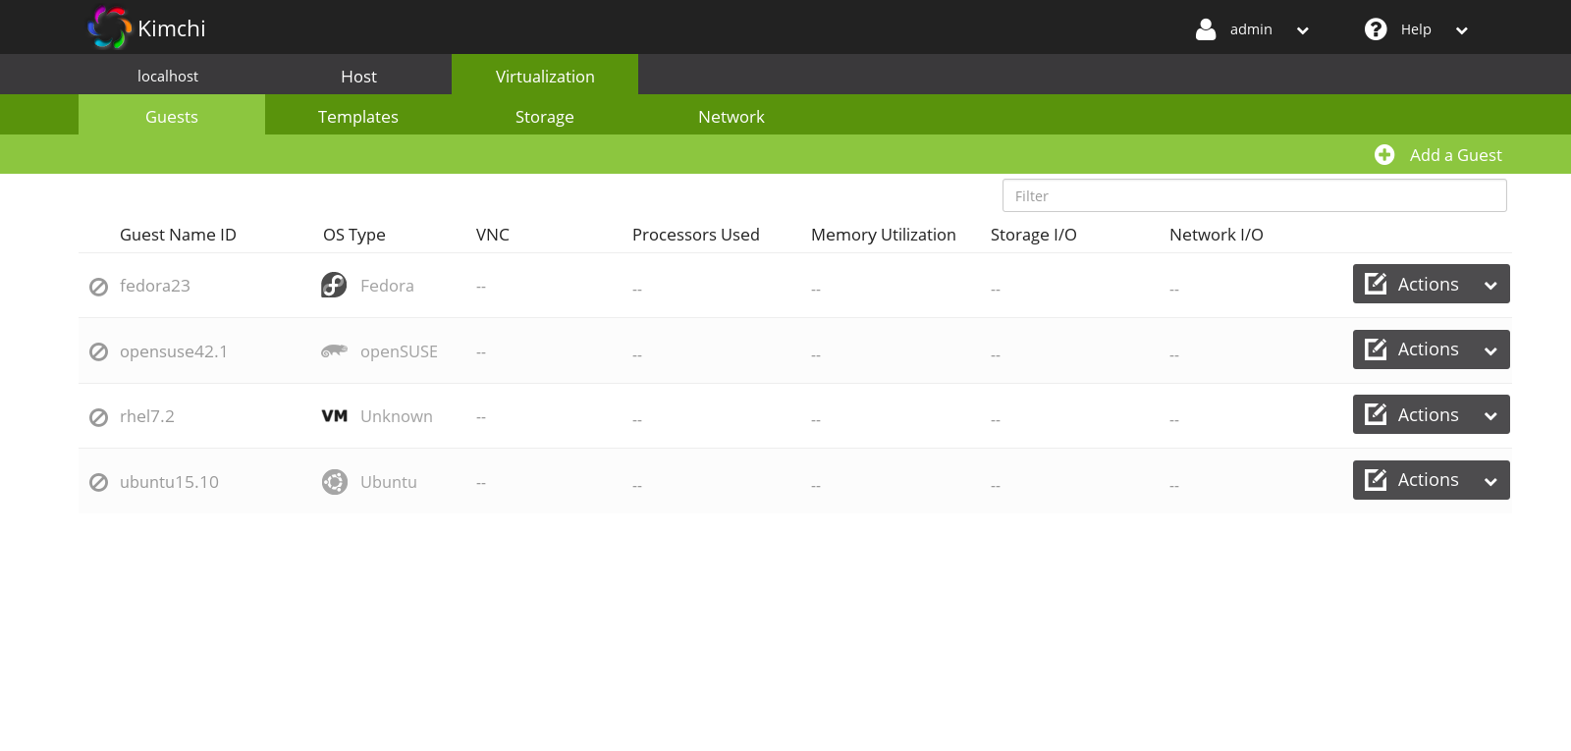Click the Actions label for opensuse42.1
This screenshot has width=1571, height=751.
(1428, 349)
